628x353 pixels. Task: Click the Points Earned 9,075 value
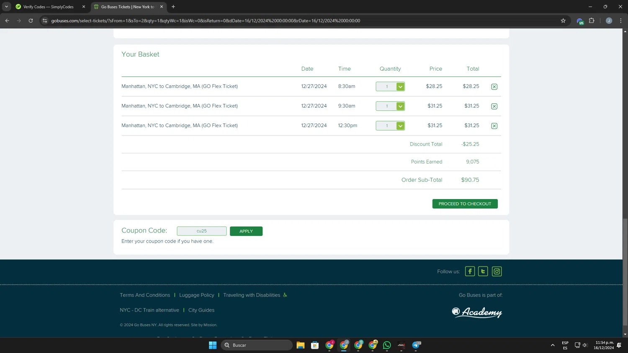(473, 162)
